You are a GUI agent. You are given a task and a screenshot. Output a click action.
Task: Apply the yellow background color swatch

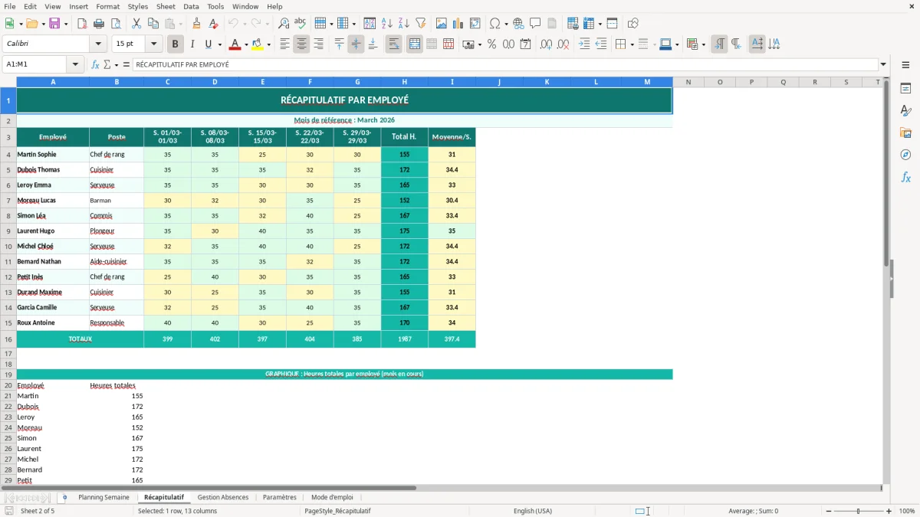(258, 44)
